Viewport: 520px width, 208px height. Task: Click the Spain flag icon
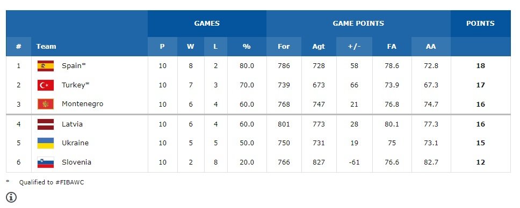(x=46, y=66)
